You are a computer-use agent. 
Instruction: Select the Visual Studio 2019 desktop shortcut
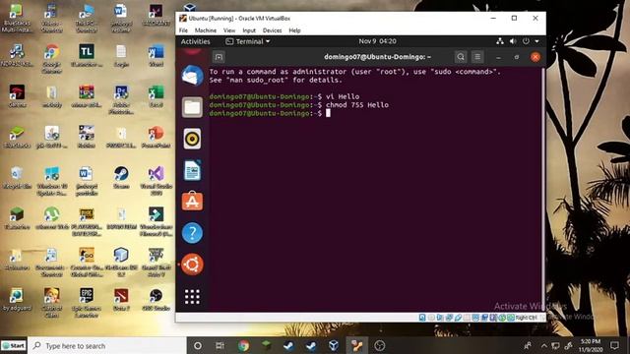pyautogui.click(x=156, y=181)
